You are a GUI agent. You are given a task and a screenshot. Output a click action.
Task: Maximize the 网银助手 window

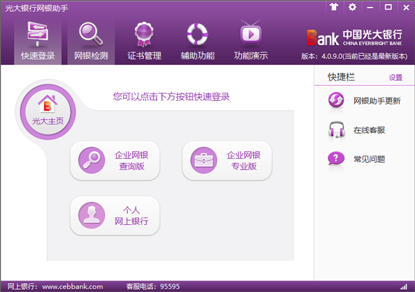tap(388, 7)
